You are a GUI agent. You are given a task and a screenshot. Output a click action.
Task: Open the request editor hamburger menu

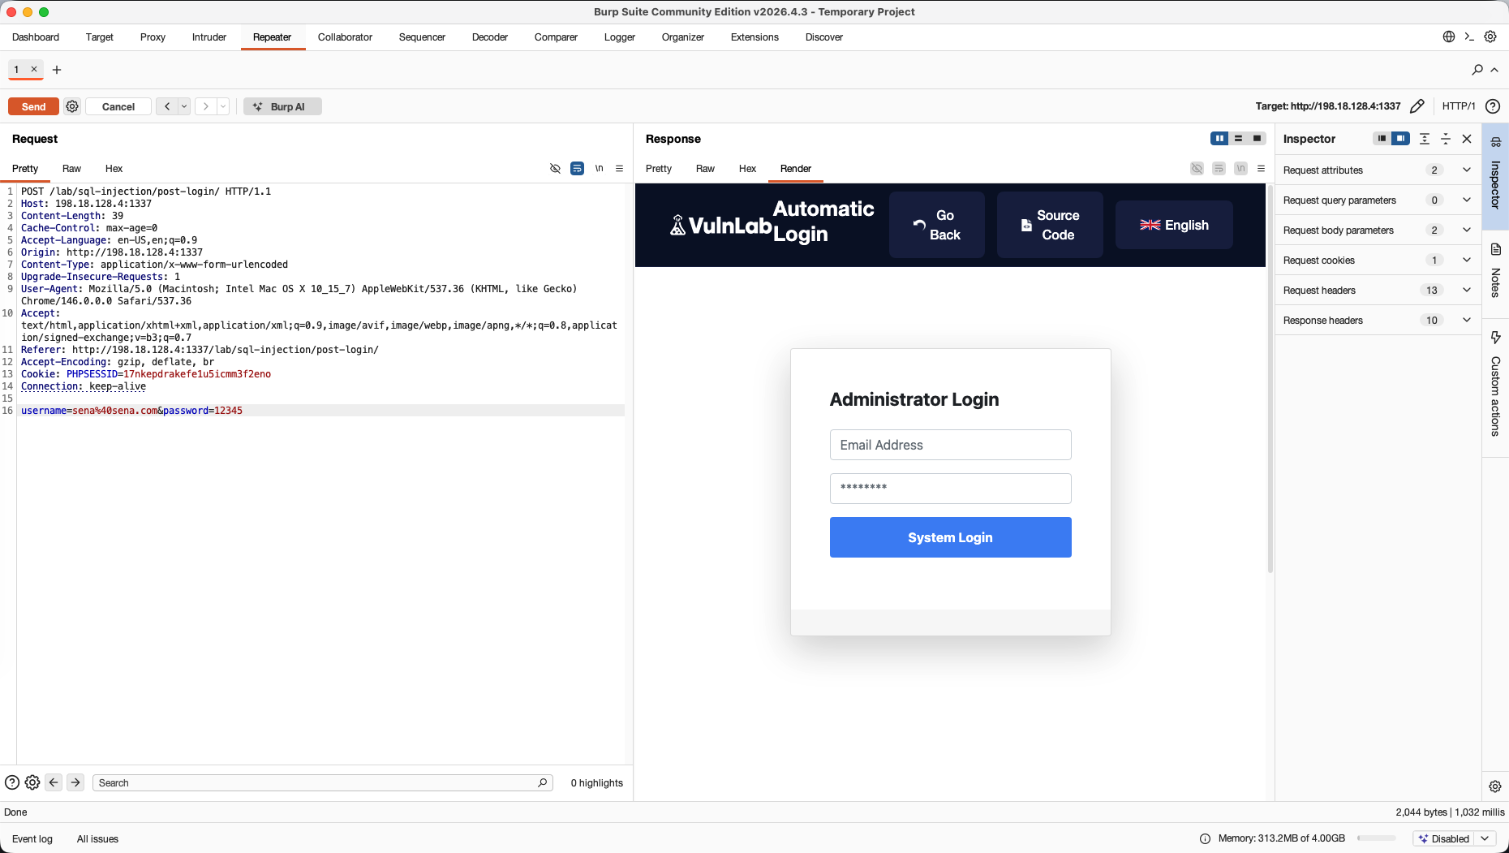620,169
